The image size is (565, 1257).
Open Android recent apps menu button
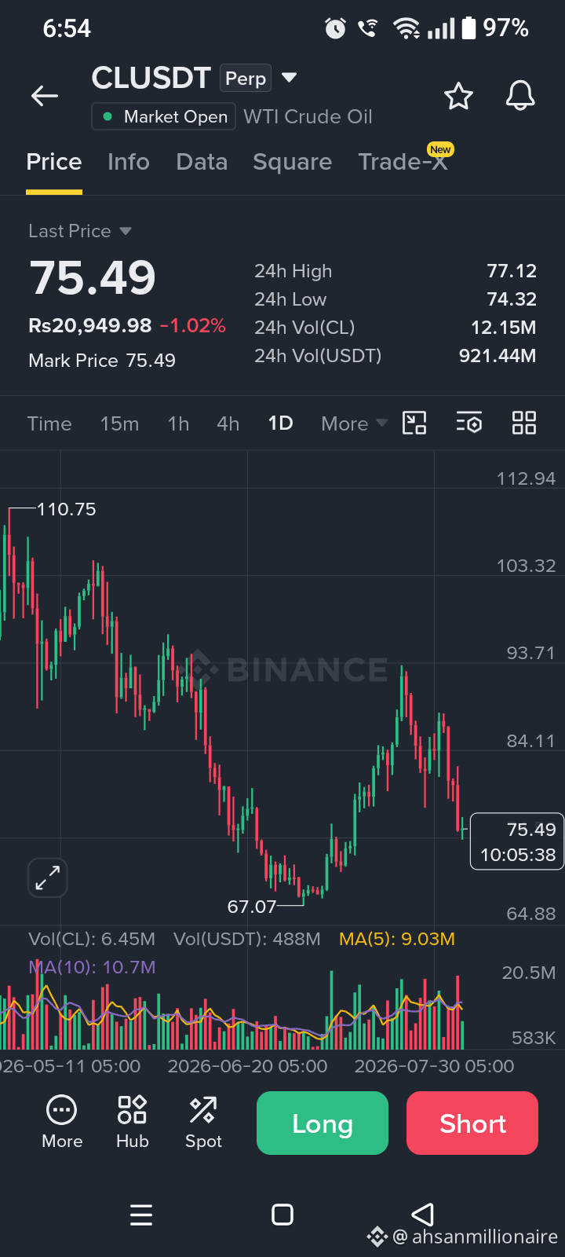point(141,1215)
